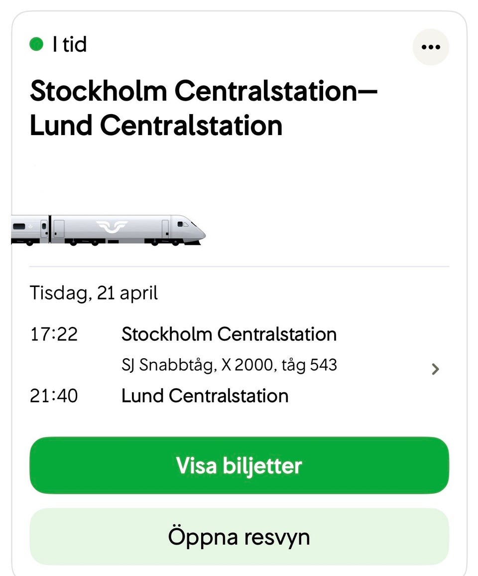
Task: Click the 21:40 arrival time
Action: point(54,396)
